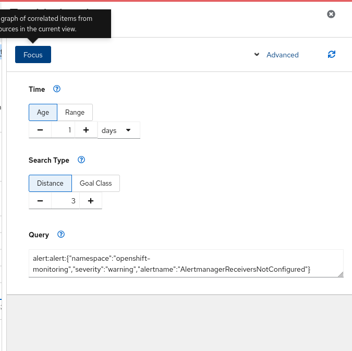The height and width of the screenshot is (351, 352).
Task: Click the age number field showing 1
Action: coord(63,130)
